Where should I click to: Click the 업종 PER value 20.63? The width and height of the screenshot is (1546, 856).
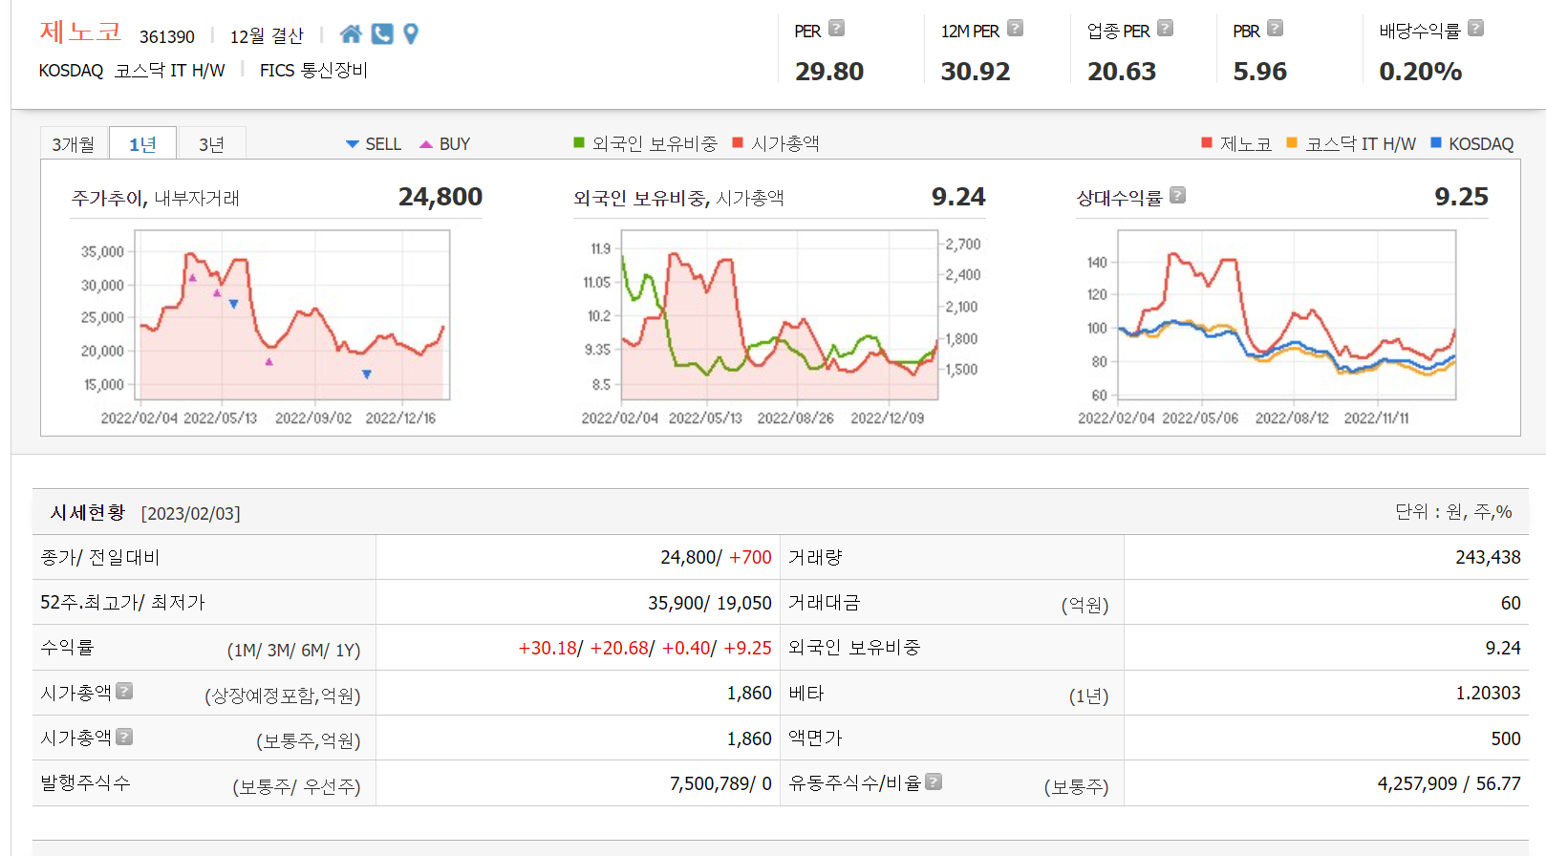coord(1122,72)
